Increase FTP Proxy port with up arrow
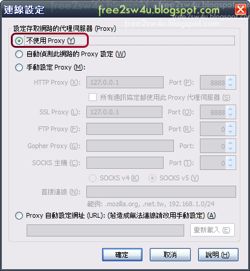The image size is (250, 271). coord(231,126)
